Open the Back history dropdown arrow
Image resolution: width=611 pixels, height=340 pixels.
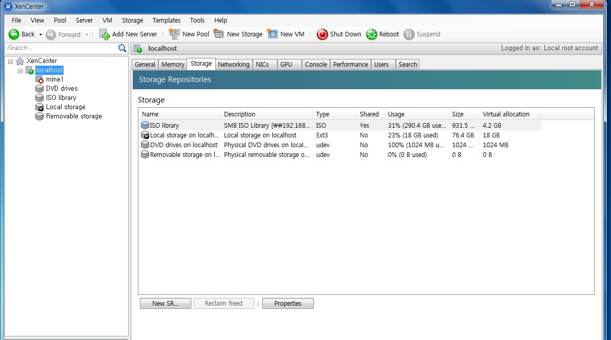(x=40, y=35)
